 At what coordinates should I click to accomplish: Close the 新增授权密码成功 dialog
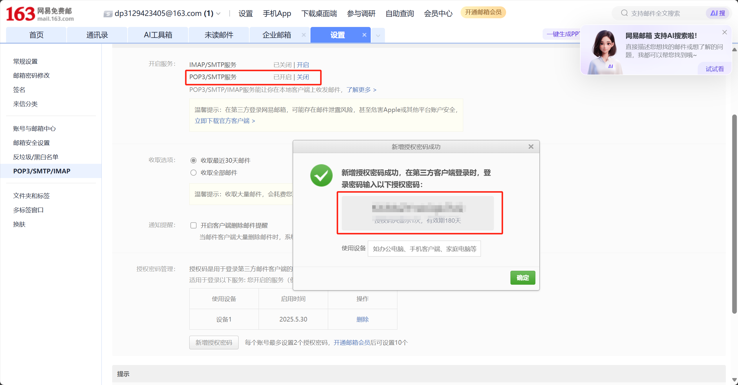[x=531, y=147]
